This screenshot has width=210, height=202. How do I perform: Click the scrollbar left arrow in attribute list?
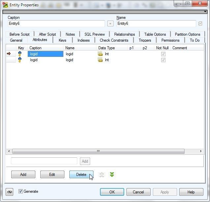click(9, 151)
